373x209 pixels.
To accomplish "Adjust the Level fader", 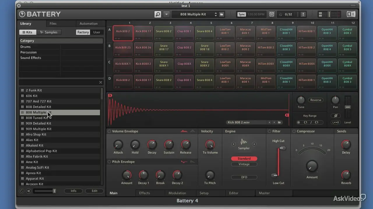I will 348,107.
